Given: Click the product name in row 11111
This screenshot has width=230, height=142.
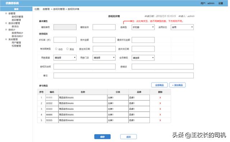Looking at the screenshot, I should pyautogui.click(x=83, y=98).
